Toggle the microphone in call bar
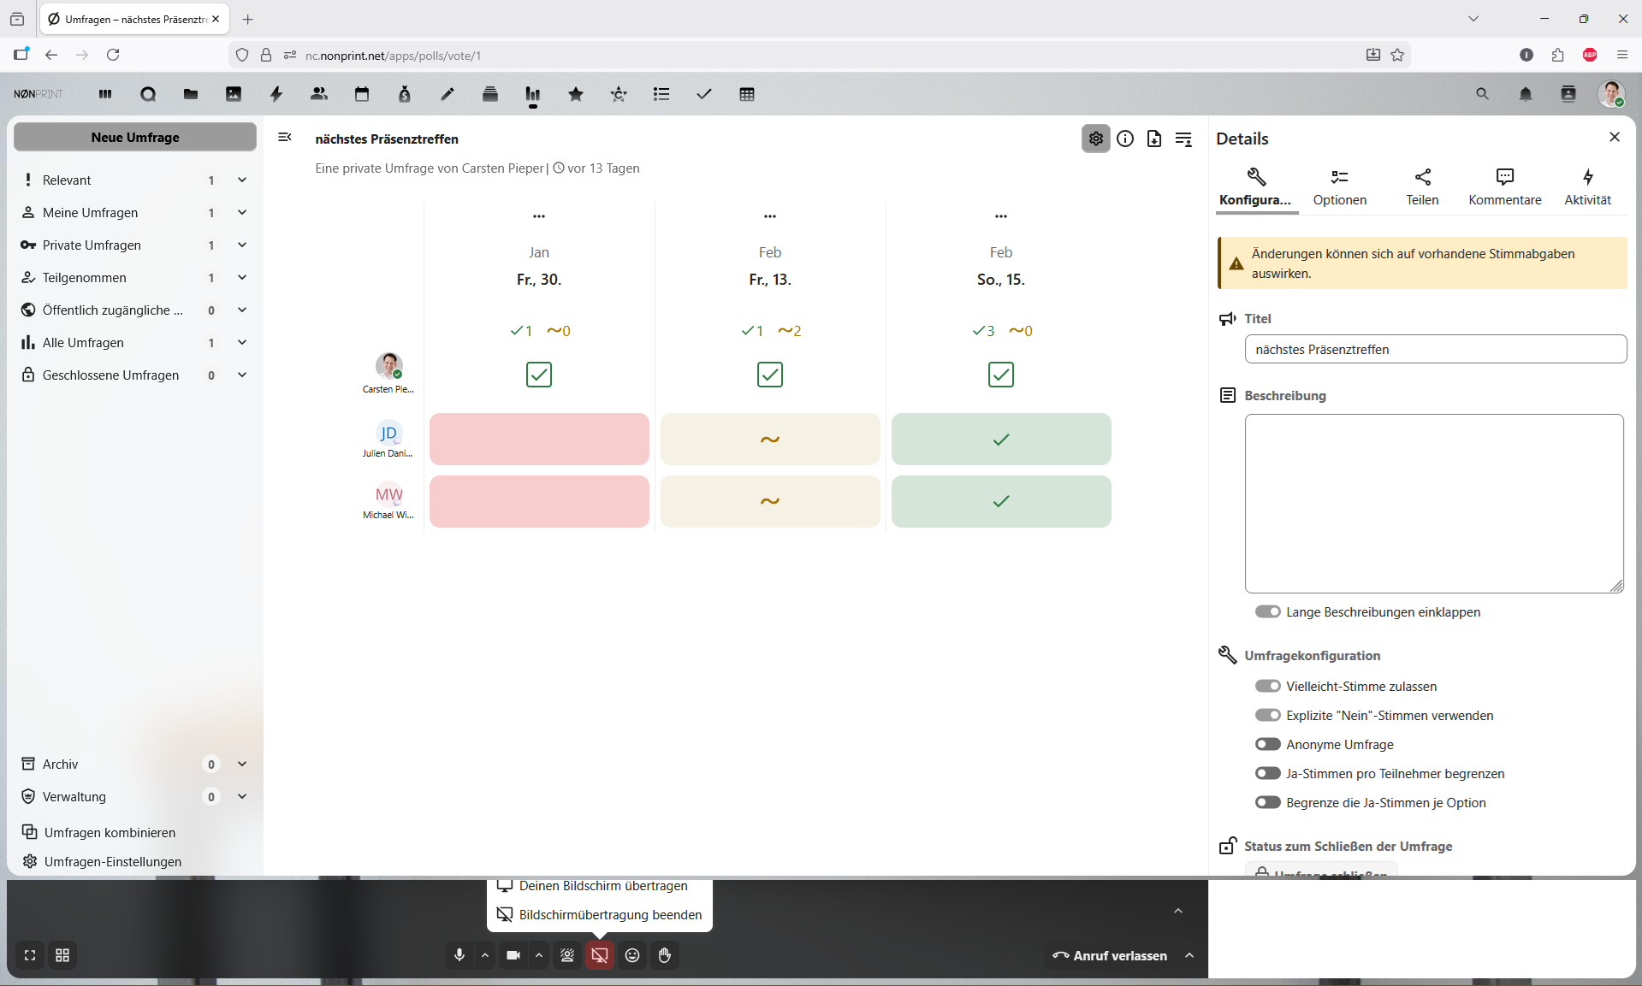The width and height of the screenshot is (1642, 986). [459, 955]
